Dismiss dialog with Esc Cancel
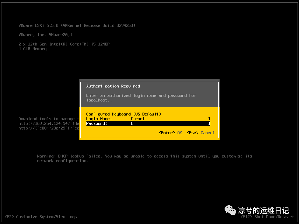This screenshot has width=299, height=224. pyautogui.click(x=201, y=133)
